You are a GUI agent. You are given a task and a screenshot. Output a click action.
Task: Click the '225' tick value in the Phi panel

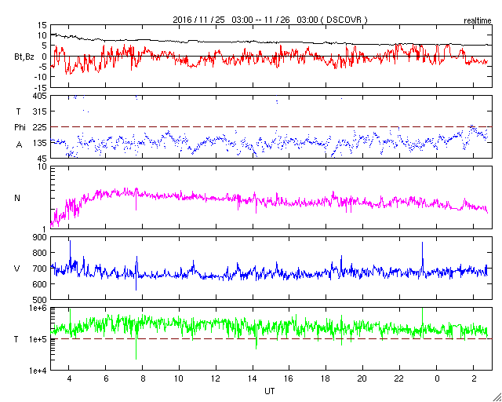[x=41, y=127]
